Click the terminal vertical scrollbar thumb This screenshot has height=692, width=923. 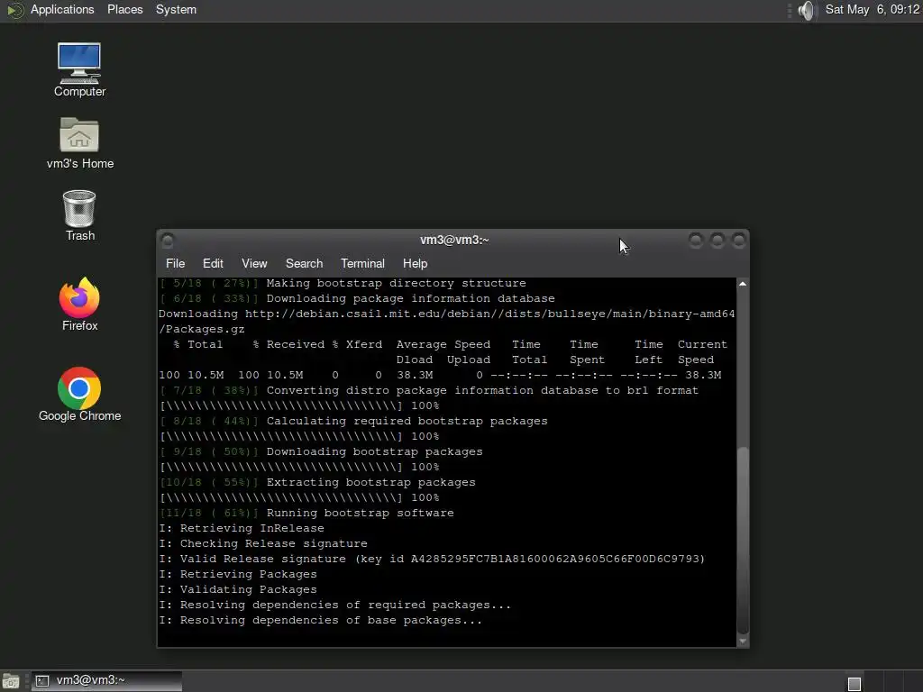tap(743, 541)
